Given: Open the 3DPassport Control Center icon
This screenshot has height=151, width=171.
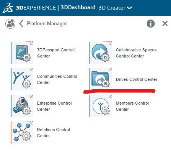Looking at the screenshot, I should click(22, 53).
